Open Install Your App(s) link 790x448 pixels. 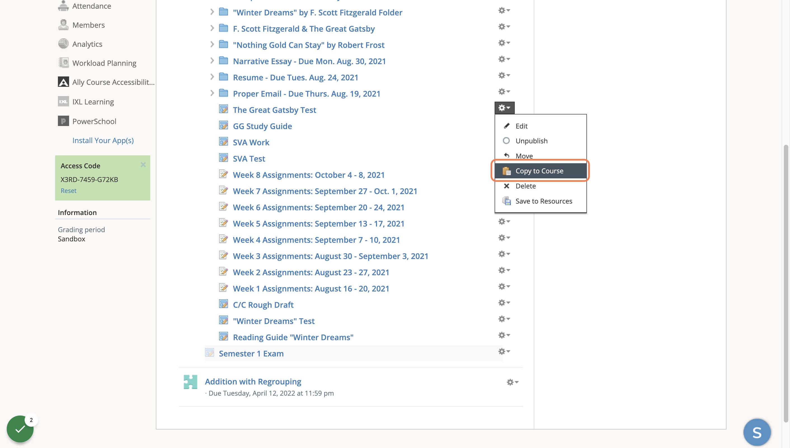pyautogui.click(x=103, y=140)
